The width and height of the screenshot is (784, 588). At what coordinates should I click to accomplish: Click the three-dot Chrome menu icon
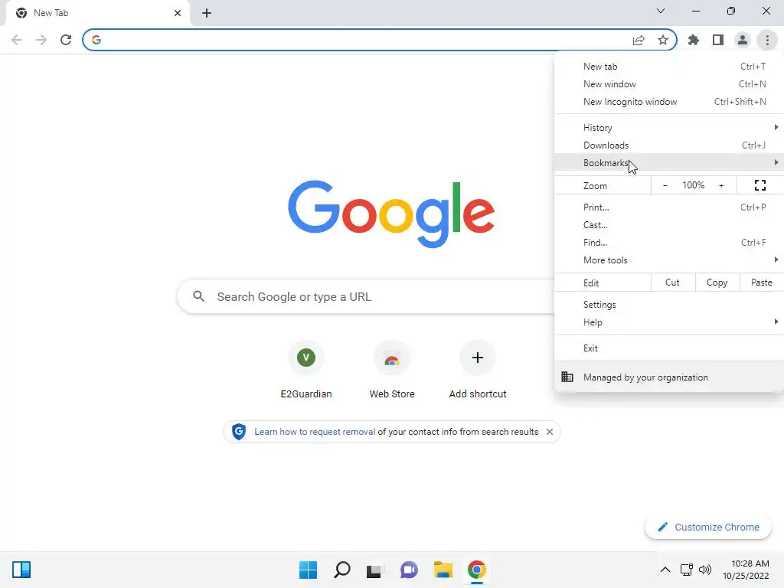click(x=767, y=40)
